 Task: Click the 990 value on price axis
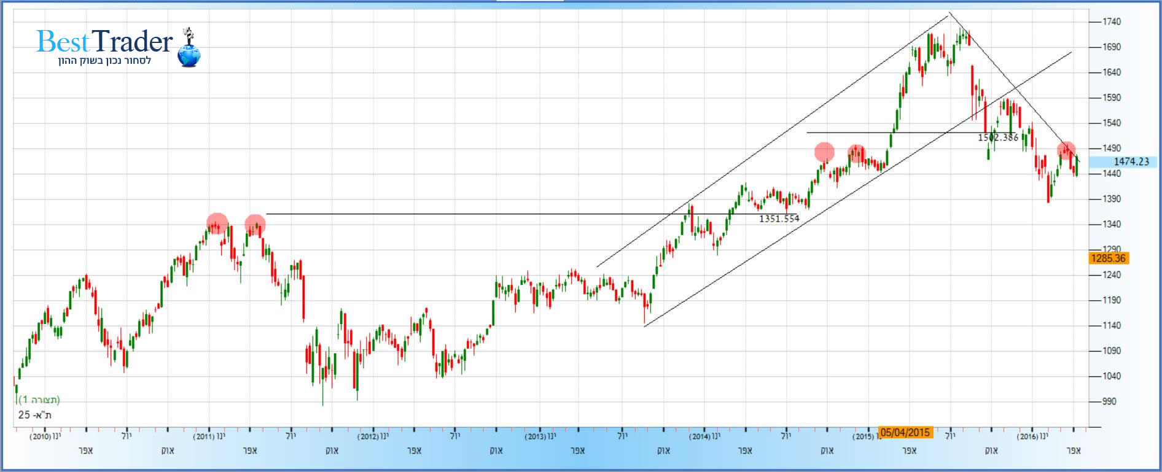click(x=1109, y=401)
